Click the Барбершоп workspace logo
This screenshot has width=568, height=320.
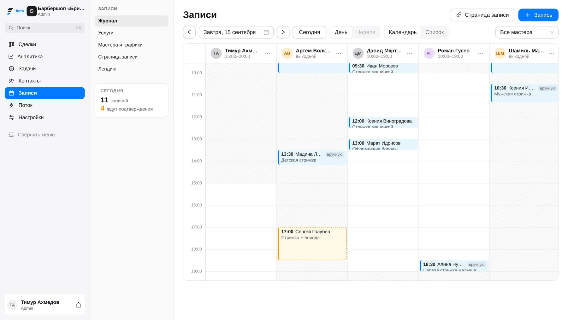tap(32, 11)
